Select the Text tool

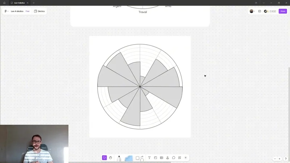pyautogui.click(x=149, y=158)
